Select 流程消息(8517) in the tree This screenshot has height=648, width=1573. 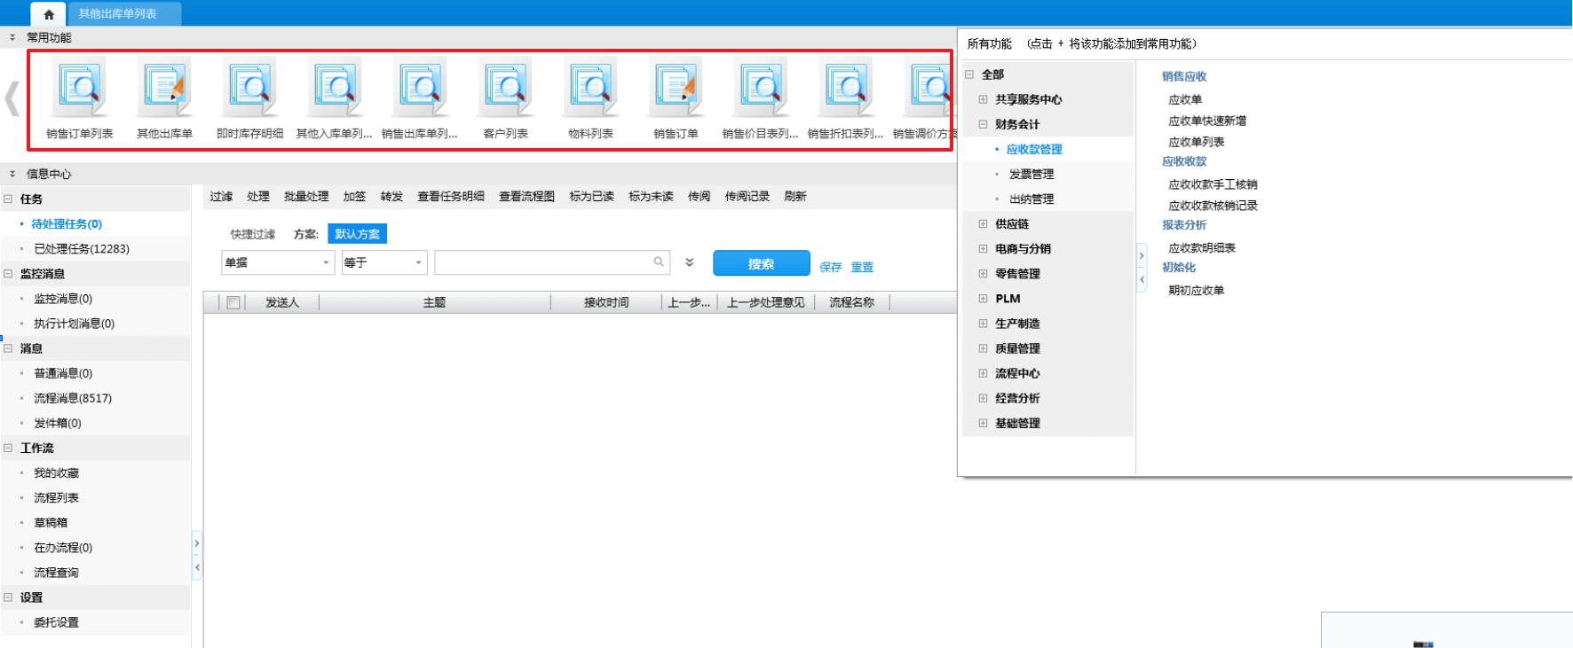[73, 398]
